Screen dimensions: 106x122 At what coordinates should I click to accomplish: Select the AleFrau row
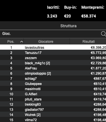point(53,68)
